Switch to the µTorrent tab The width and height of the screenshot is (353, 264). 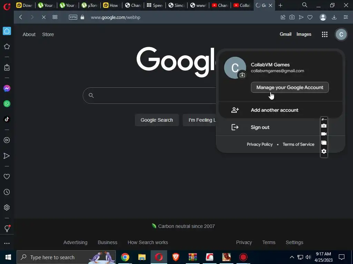click(x=90, y=5)
